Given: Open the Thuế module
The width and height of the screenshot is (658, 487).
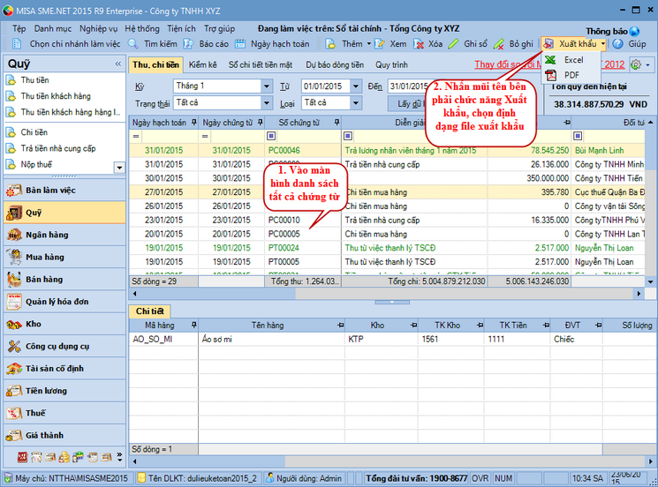Looking at the screenshot, I should coord(64,413).
